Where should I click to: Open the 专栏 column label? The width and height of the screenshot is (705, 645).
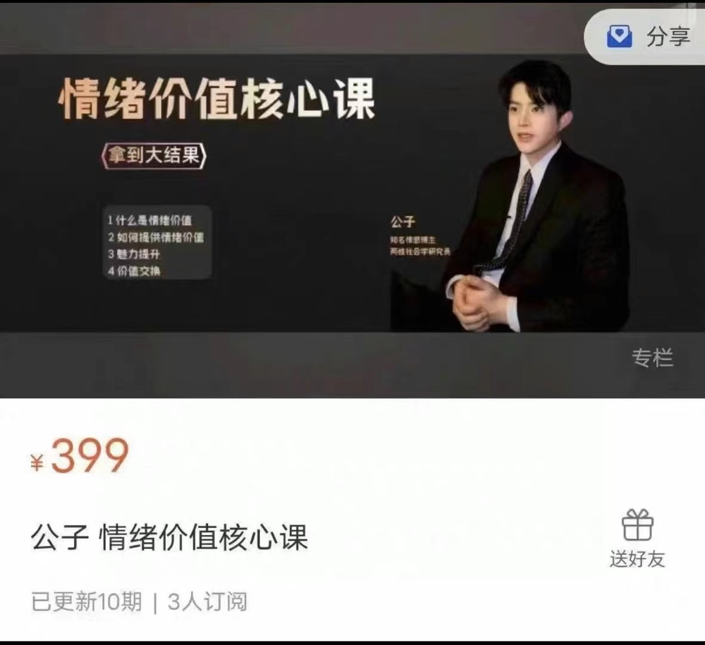tap(652, 358)
